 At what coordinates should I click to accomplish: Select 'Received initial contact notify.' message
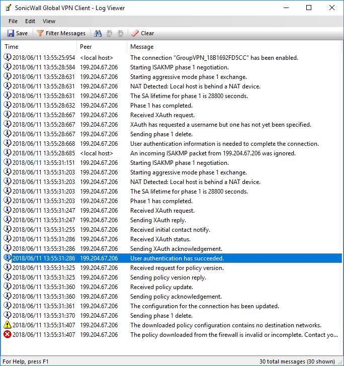[170, 230]
